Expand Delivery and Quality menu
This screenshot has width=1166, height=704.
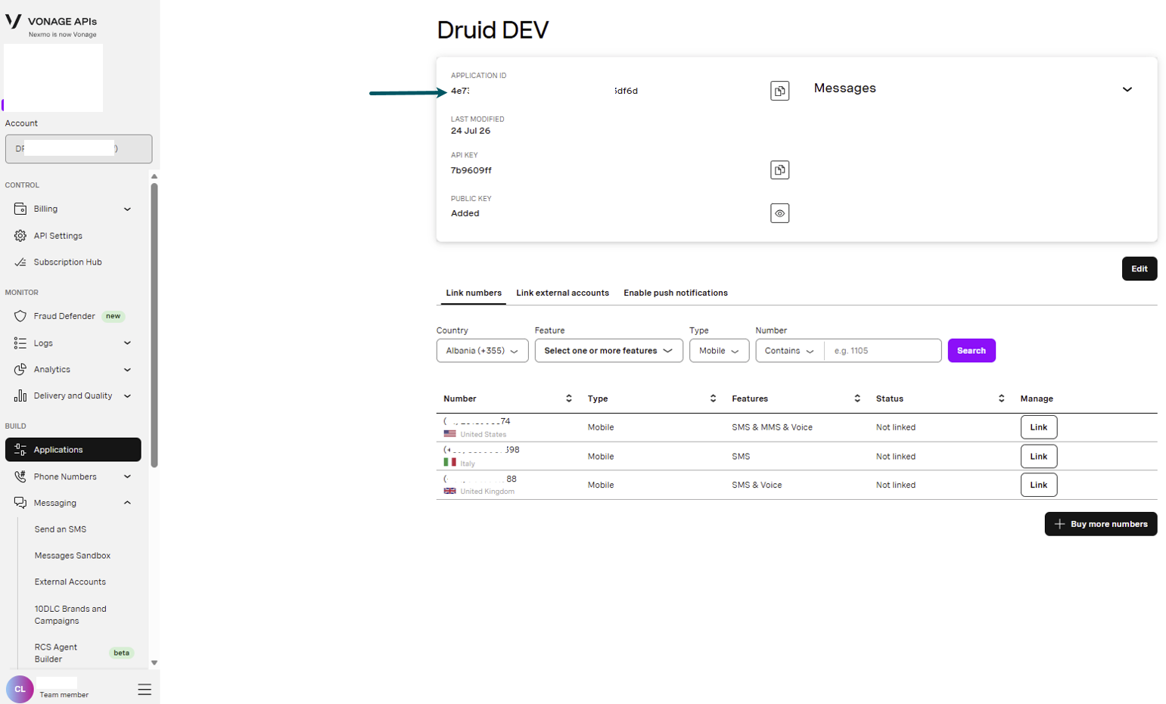pos(73,396)
